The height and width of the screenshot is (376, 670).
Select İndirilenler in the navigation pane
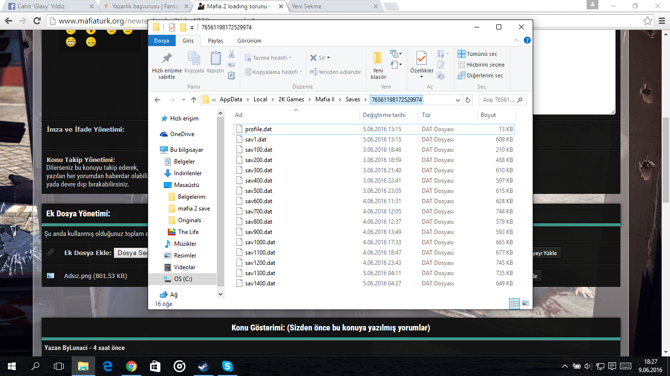(x=188, y=173)
